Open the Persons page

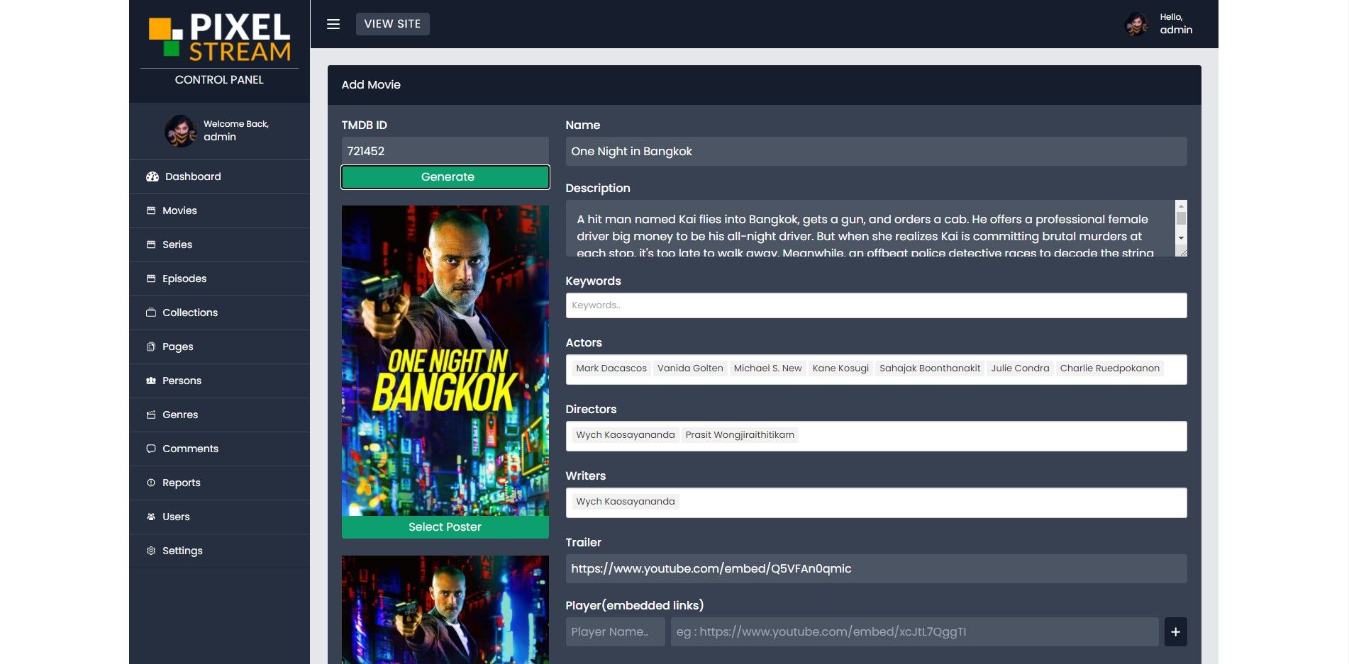[x=219, y=381]
